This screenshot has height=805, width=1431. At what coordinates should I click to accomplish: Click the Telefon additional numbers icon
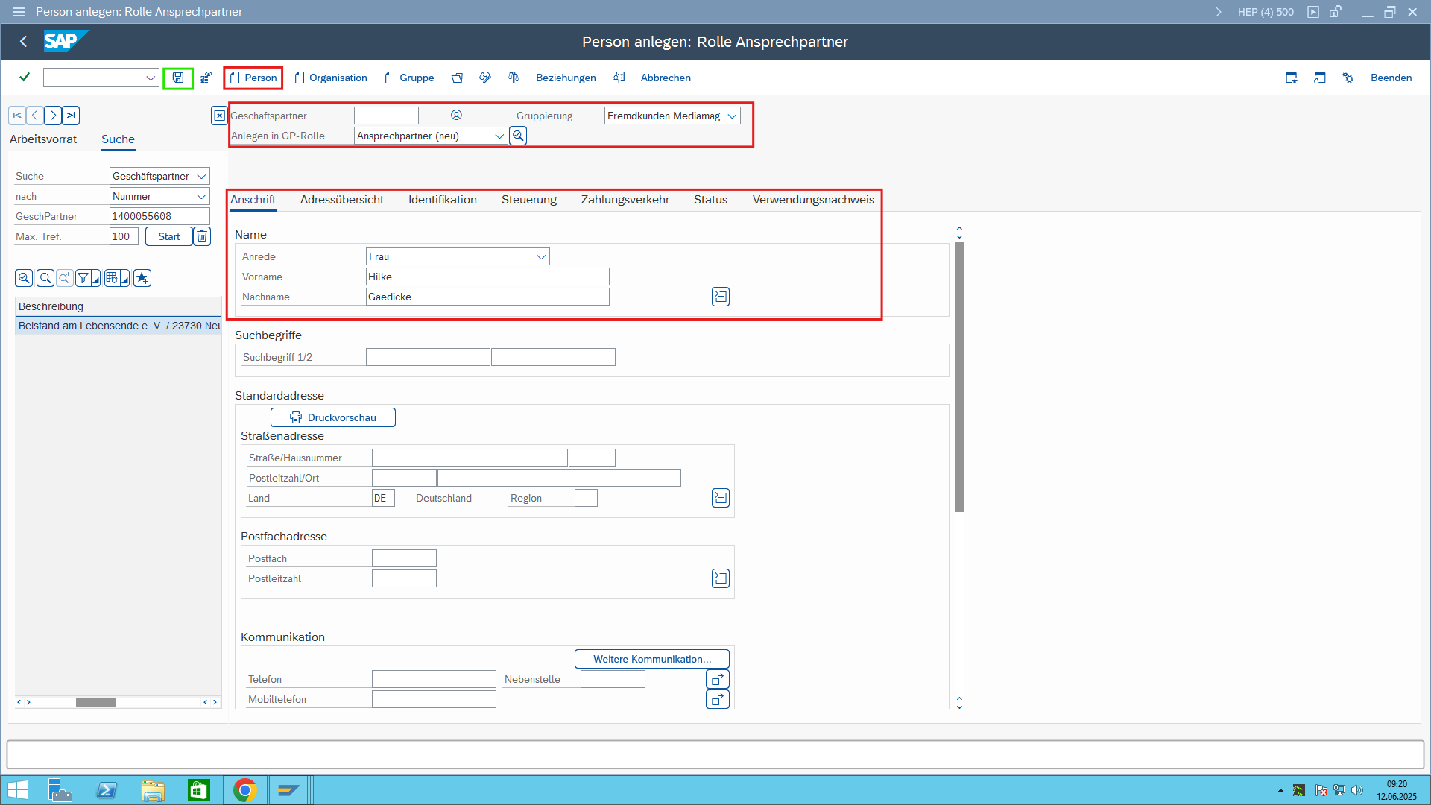coord(718,679)
